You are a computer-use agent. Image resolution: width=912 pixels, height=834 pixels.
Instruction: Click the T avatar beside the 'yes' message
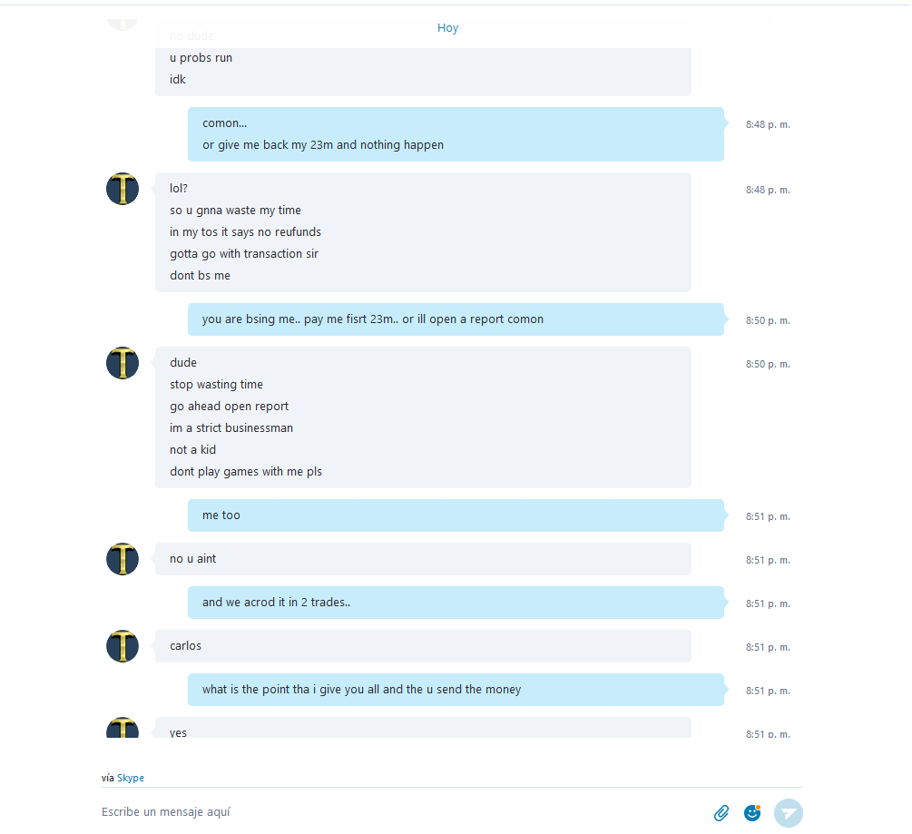click(x=123, y=728)
